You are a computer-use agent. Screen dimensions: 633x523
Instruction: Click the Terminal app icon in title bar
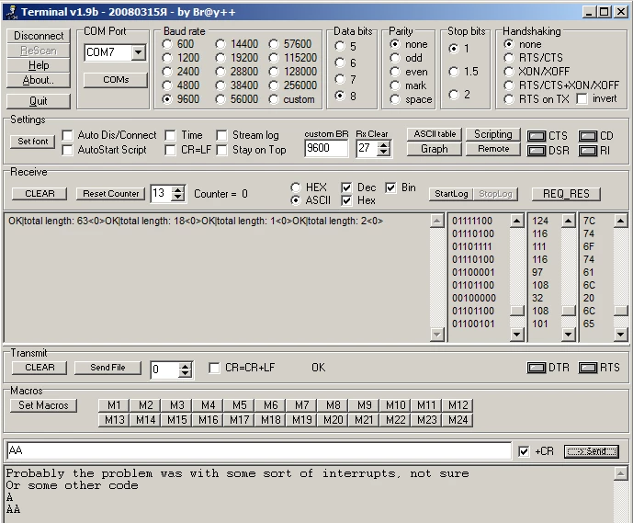(x=12, y=12)
